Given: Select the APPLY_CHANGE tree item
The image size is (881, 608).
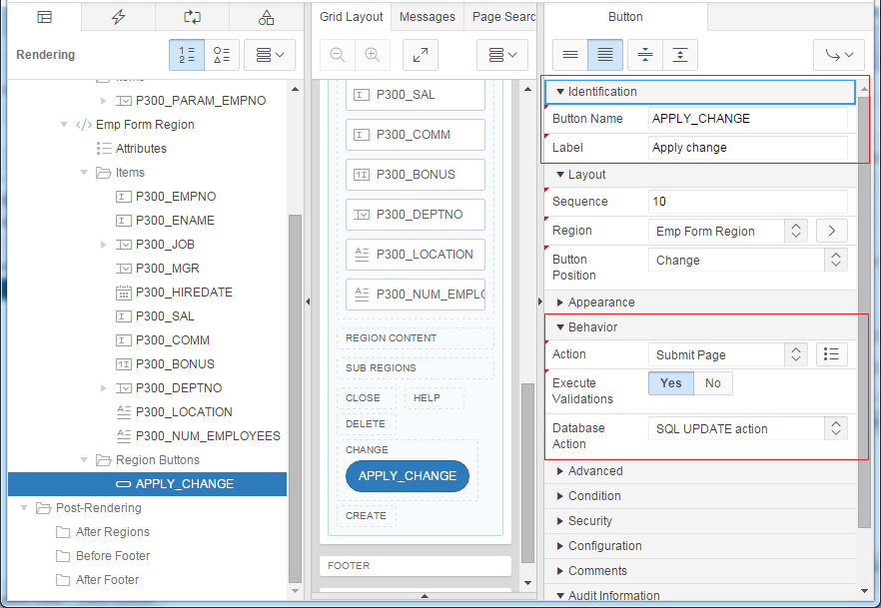Looking at the screenshot, I should tap(147, 484).
